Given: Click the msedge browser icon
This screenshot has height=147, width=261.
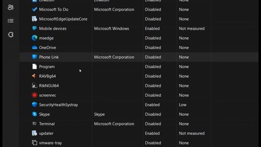Looking at the screenshot, I should 34,38.
